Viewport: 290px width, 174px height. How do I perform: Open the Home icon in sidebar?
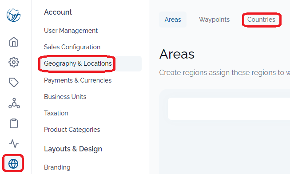pos(14,42)
